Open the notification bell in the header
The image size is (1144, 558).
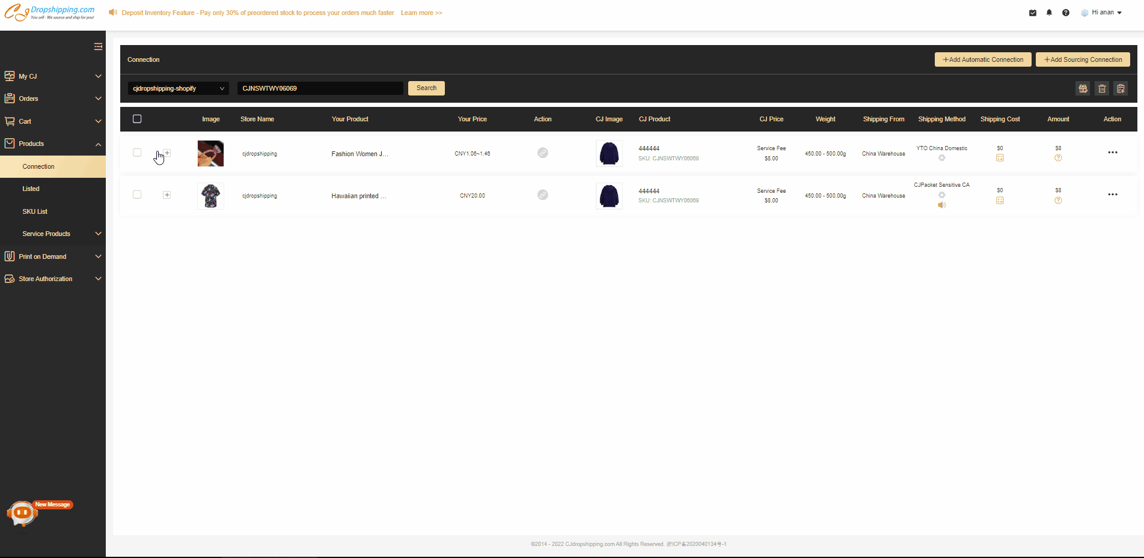(1049, 13)
